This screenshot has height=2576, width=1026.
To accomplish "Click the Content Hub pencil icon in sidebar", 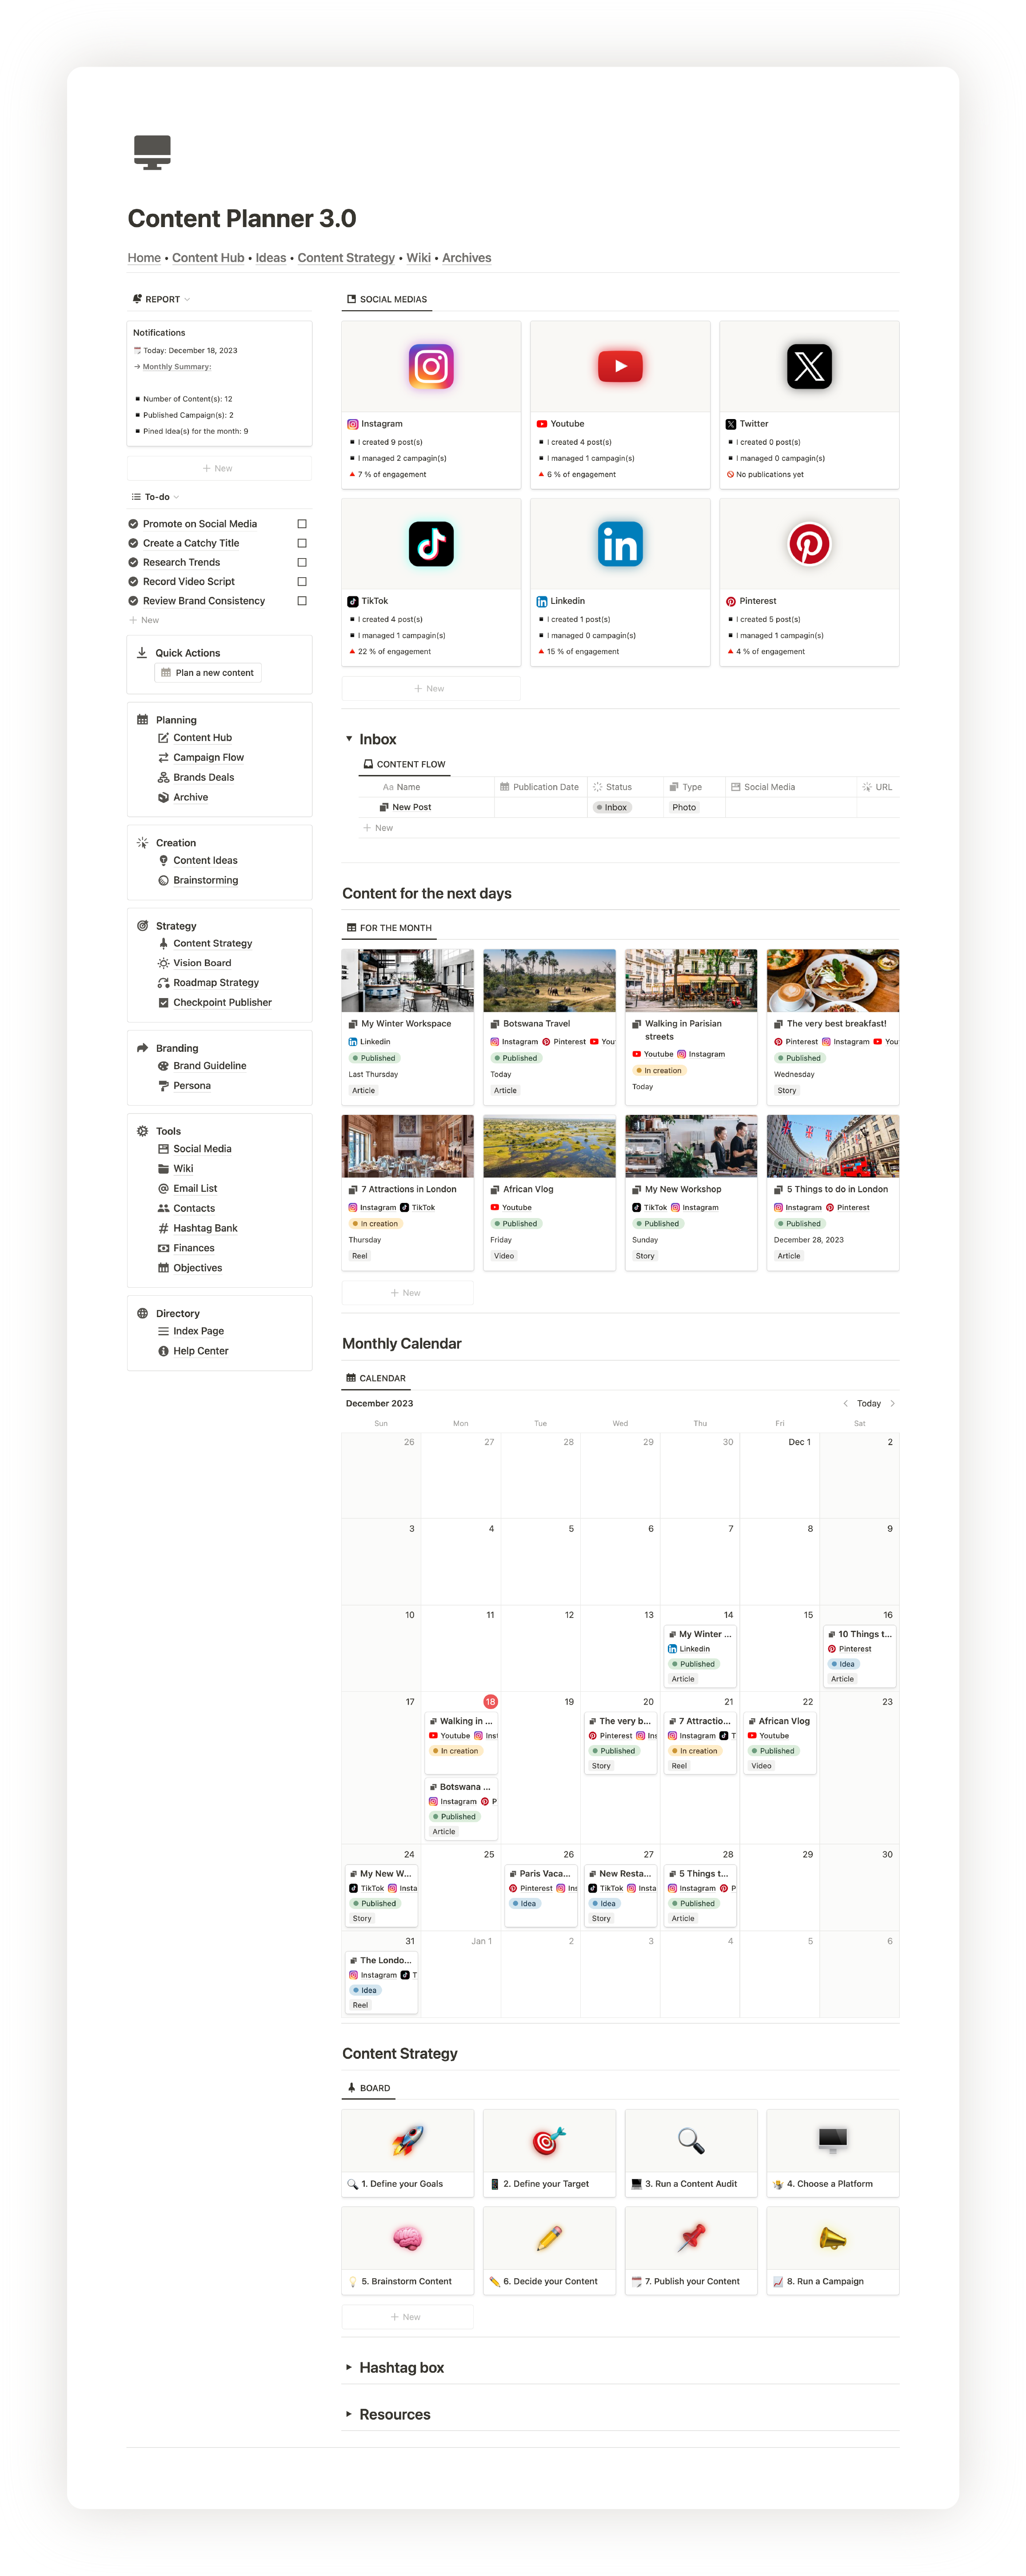I will point(163,738).
